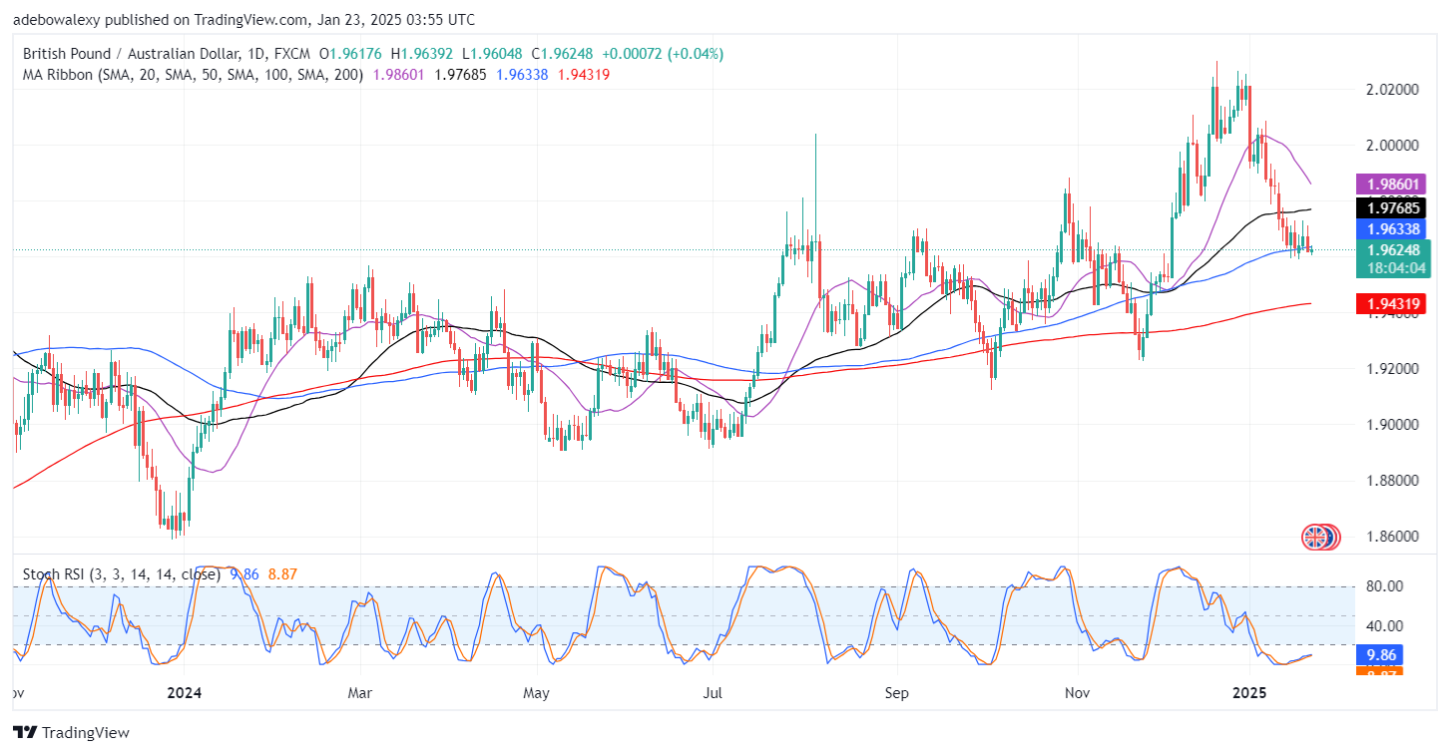
Task: Click the purple 1.98601 price label on axis
Action: (1391, 185)
